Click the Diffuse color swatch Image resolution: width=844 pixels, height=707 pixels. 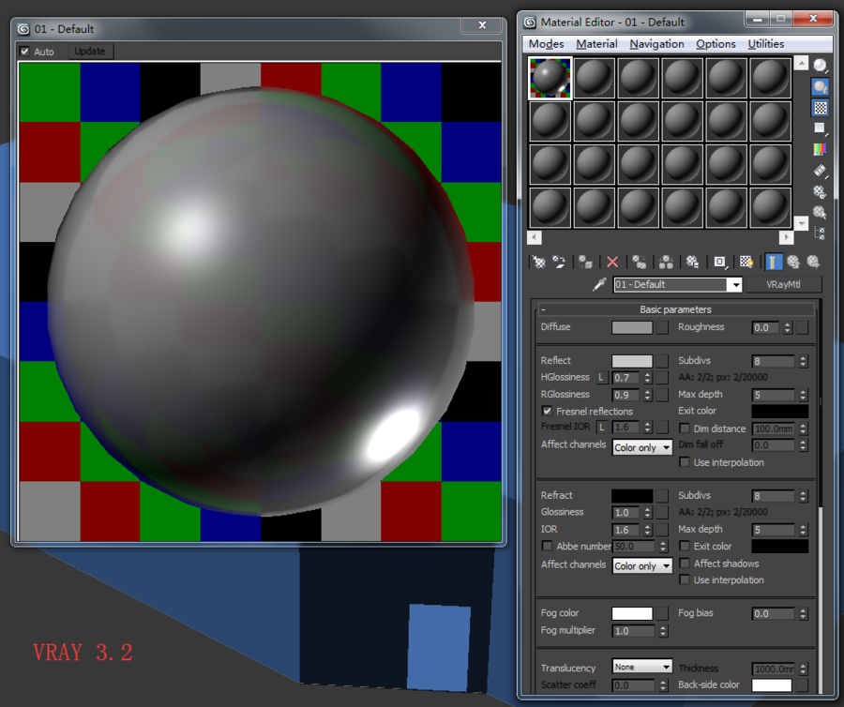tap(632, 327)
